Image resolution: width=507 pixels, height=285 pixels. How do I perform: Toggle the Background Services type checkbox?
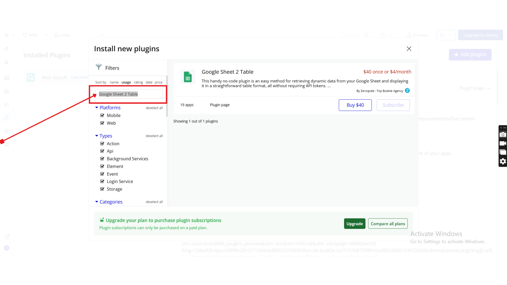[102, 159]
